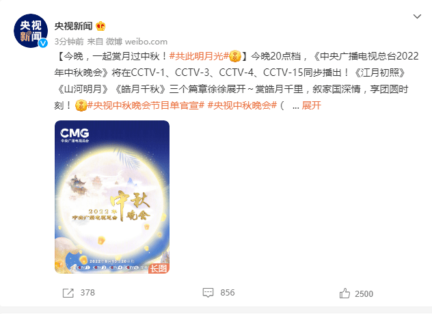Open hashtag #共此明月光#

click(x=199, y=56)
